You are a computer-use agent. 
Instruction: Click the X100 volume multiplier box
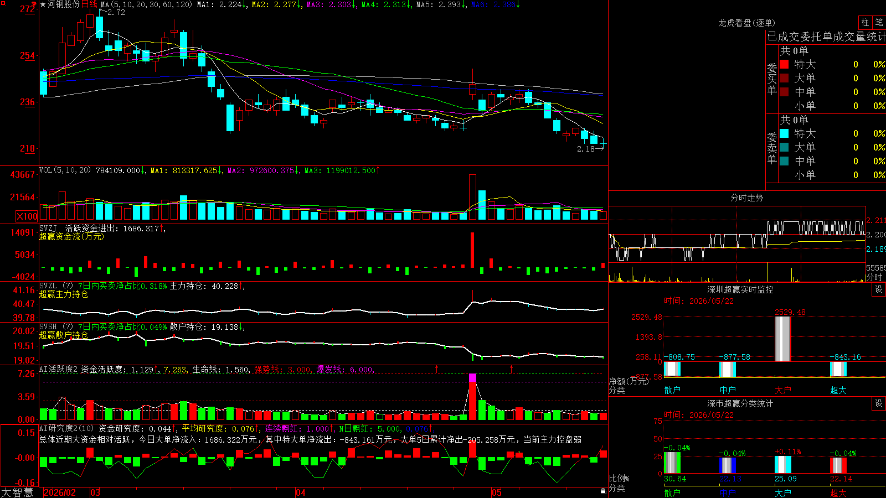click(27, 216)
